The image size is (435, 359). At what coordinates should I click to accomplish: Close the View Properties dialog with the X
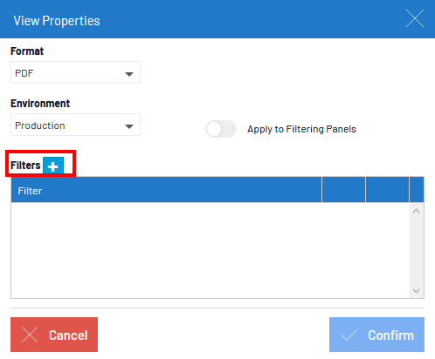click(x=415, y=19)
